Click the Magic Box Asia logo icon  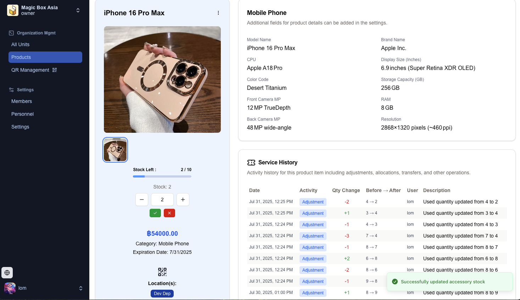(13, 10)
